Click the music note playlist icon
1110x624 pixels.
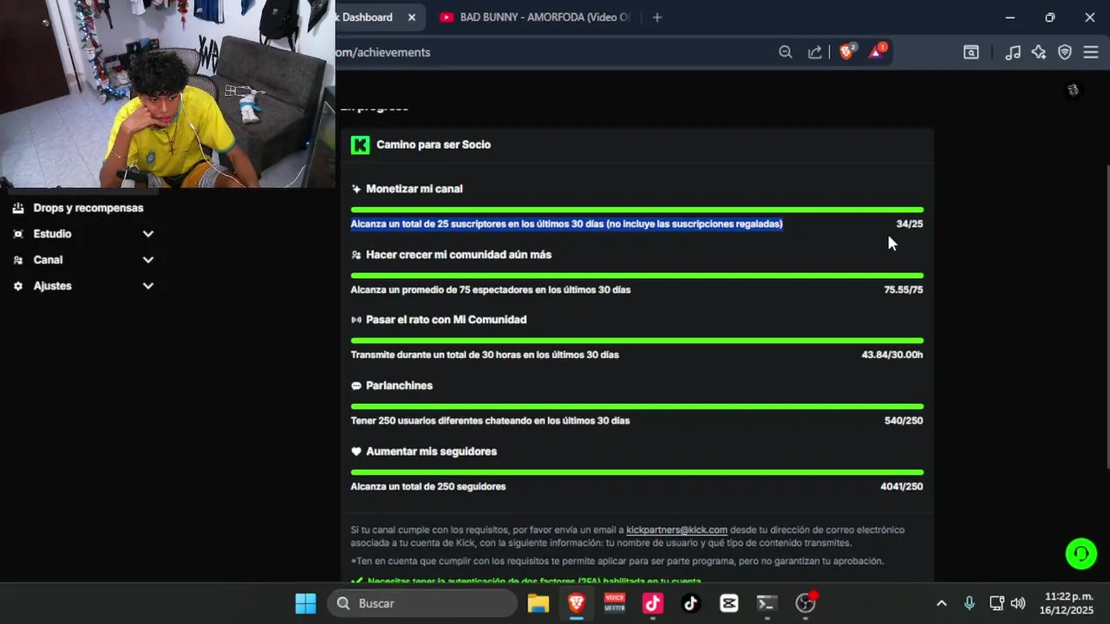pos(1012,52)
